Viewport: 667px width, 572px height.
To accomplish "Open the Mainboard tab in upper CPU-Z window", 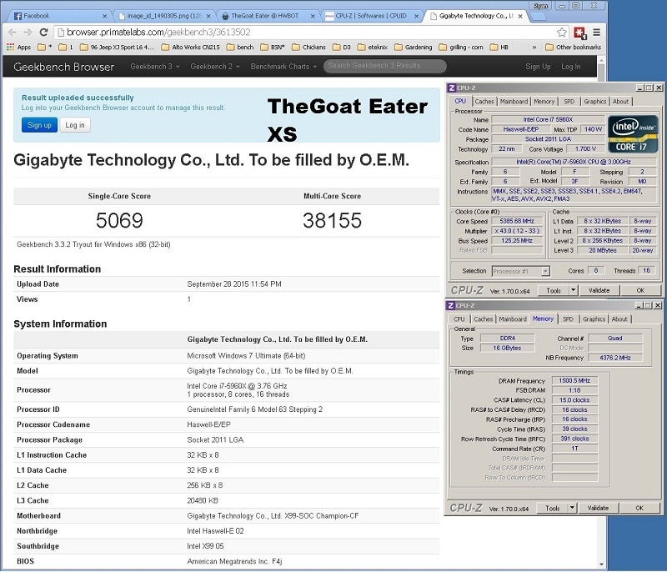I will pos(514,101).
